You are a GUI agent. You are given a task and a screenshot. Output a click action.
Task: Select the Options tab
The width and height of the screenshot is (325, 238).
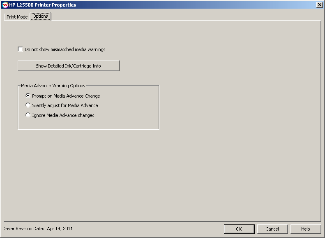(x=40, y=16)
